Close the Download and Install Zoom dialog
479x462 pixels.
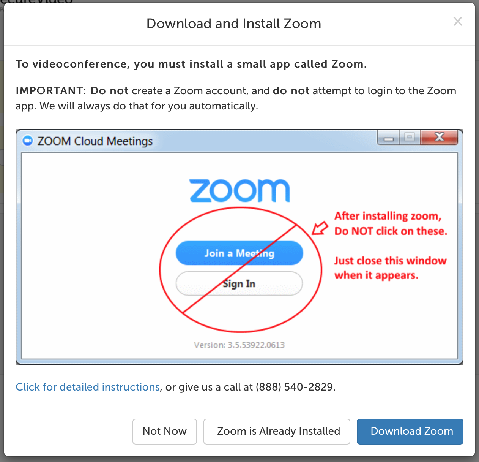click(x=458, y=21)
